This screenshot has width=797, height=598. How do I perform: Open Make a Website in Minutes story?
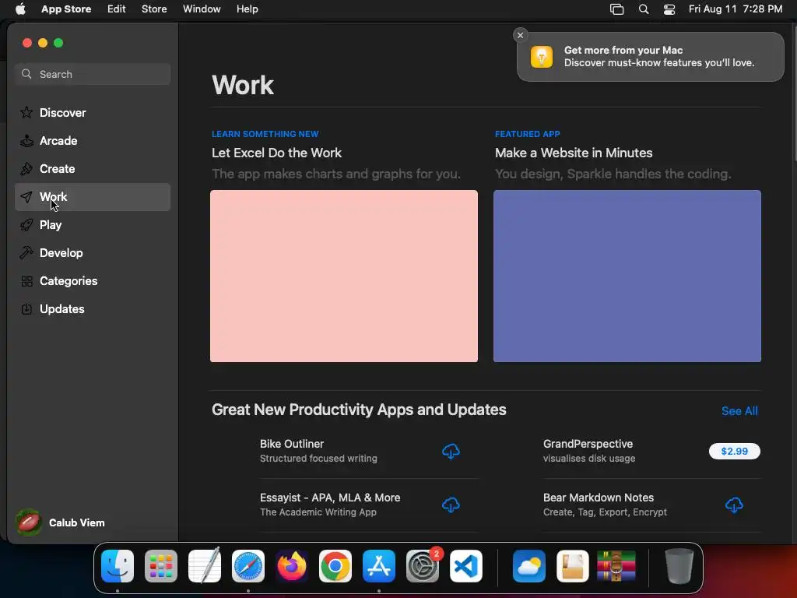[574, 153]
